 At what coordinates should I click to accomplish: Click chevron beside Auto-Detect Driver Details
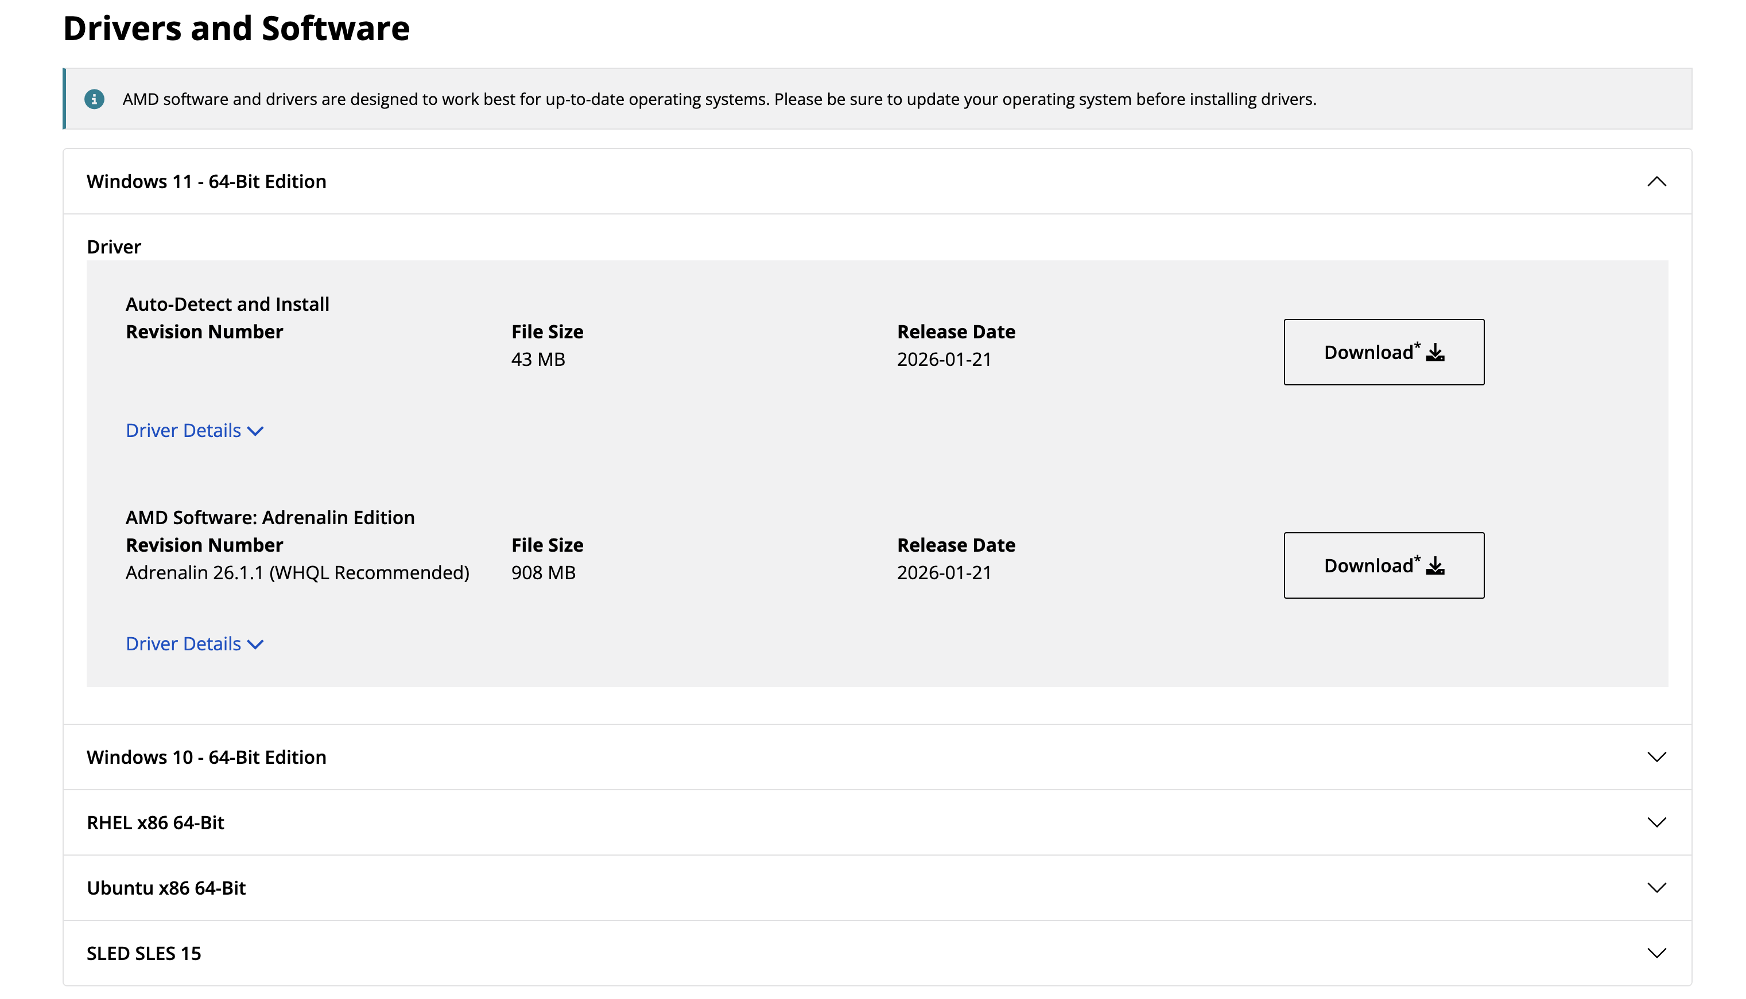255,432
